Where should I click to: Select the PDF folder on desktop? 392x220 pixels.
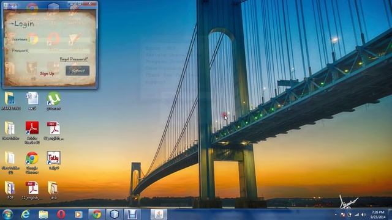point(10,190)
